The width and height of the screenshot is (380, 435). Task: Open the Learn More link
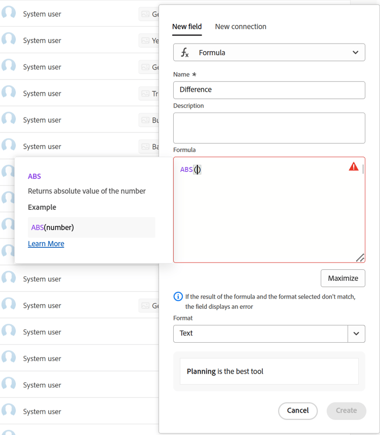46,244
